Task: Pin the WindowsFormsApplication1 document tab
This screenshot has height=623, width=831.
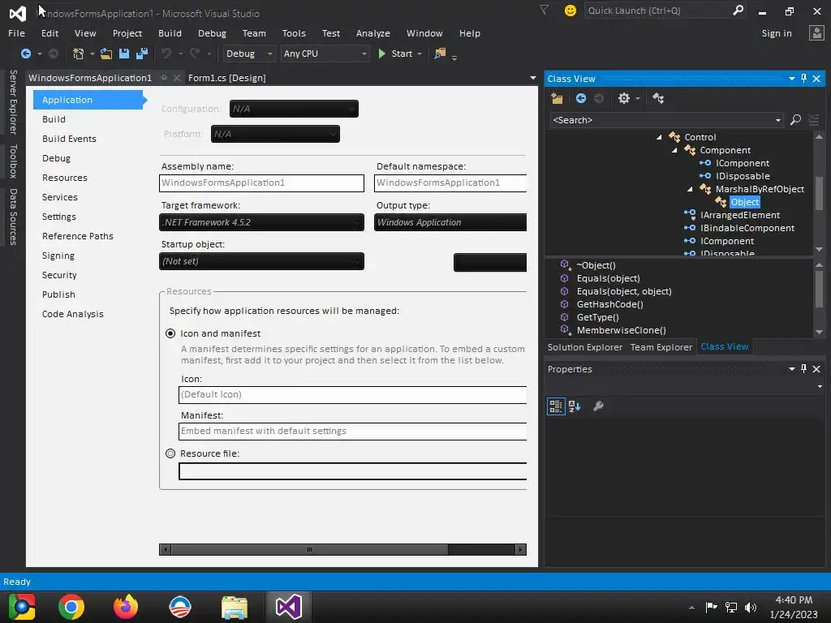Action: (x=164, y=78)
